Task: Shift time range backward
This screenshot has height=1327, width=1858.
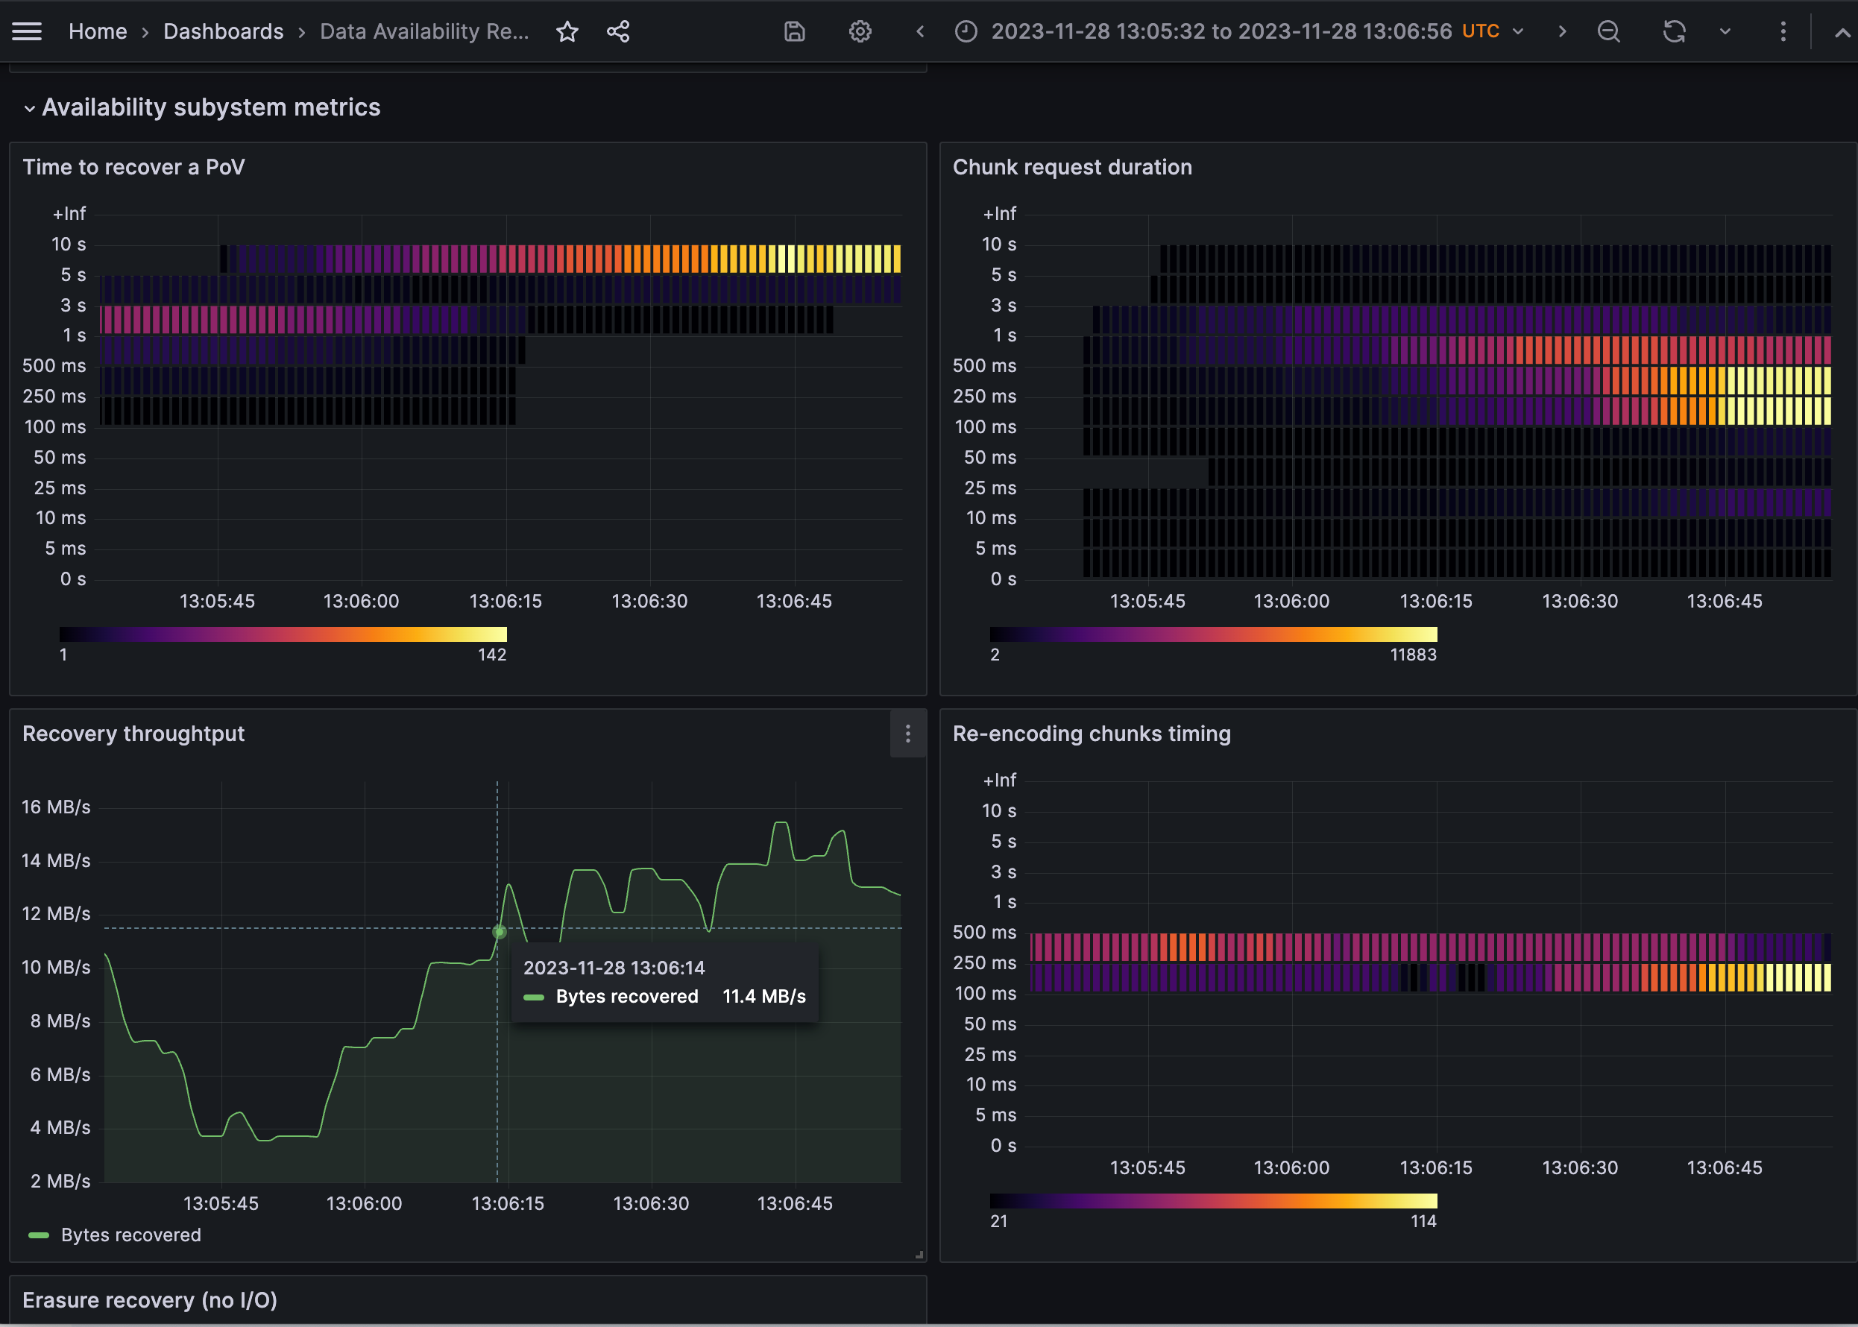Action: tap(920, 32)
